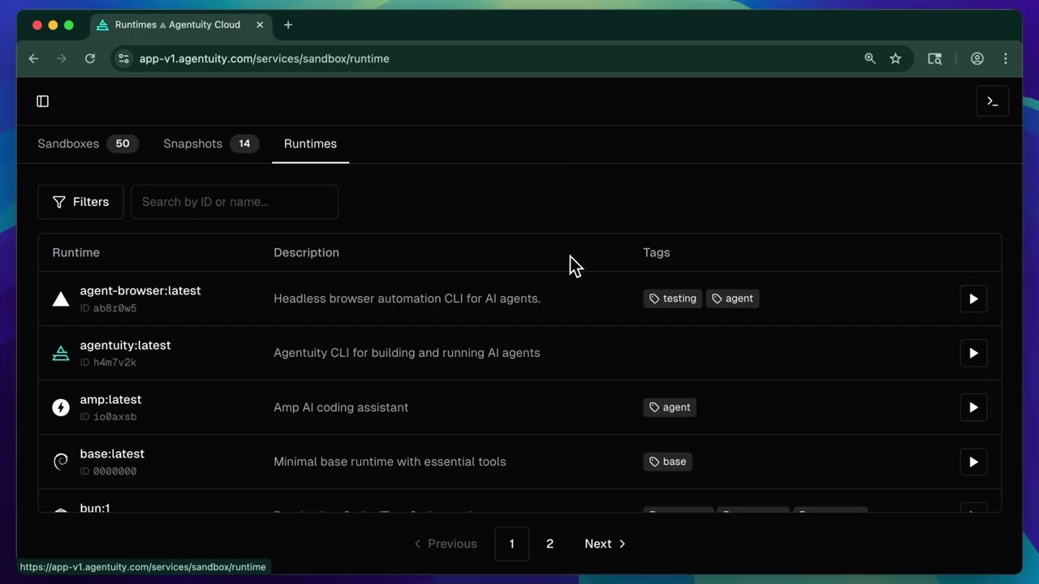Switch to the Snapshots tab

click(x=211, y=144)
